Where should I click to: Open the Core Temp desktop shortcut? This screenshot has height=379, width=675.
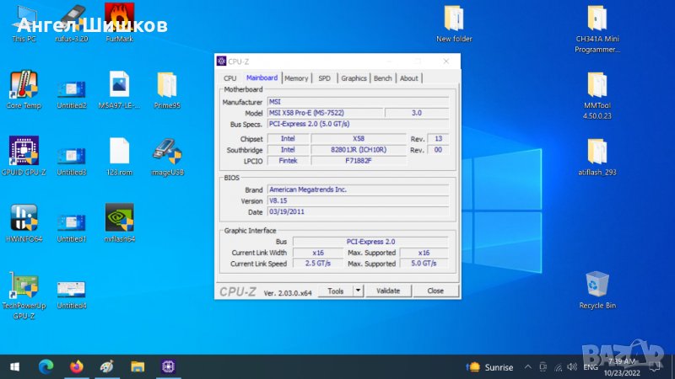(24, 85)
